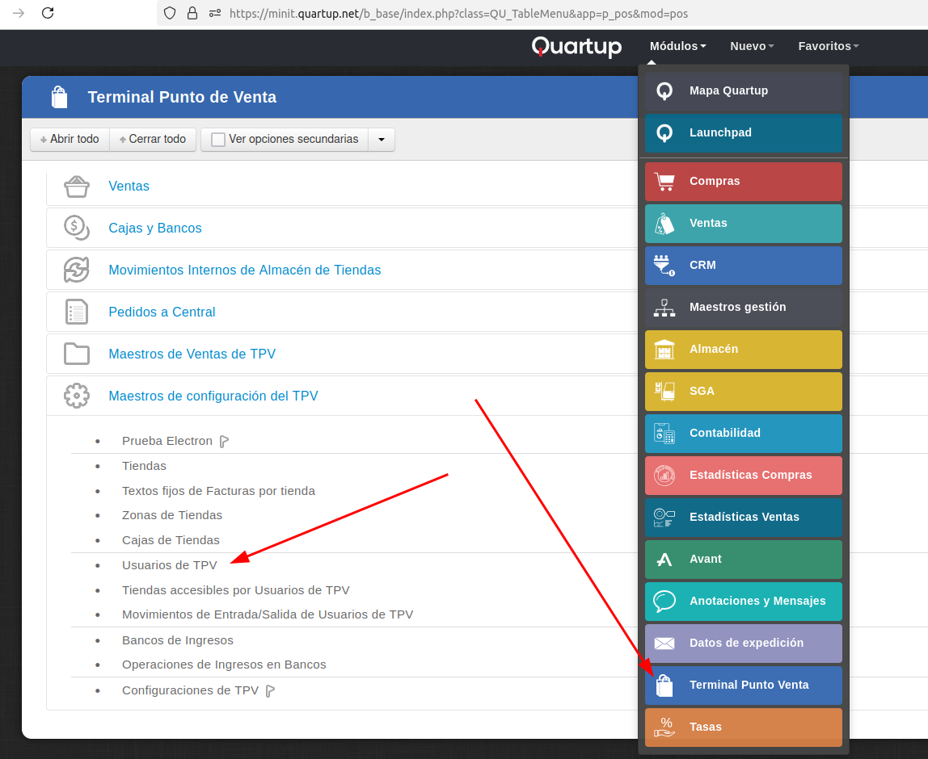Open the Usuarios de TPV link
This screenshot has height=759, width=928.
click(170, 565)
